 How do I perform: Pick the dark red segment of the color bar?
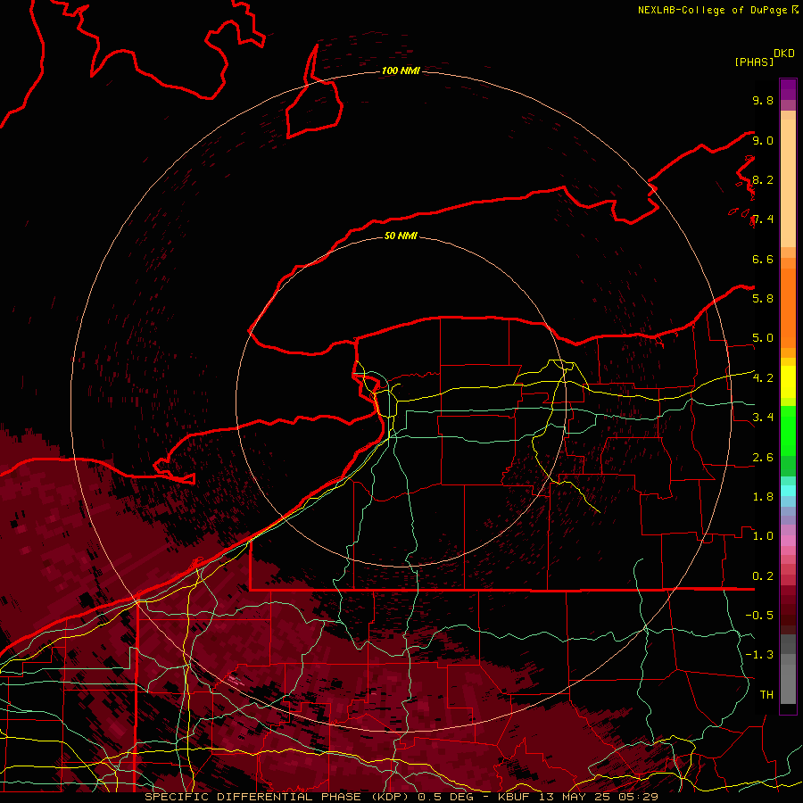coord(788,604)
